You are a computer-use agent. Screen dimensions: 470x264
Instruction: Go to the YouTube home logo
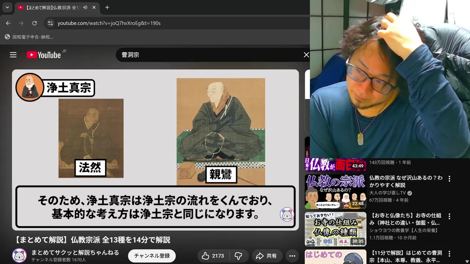click(44, 55)
